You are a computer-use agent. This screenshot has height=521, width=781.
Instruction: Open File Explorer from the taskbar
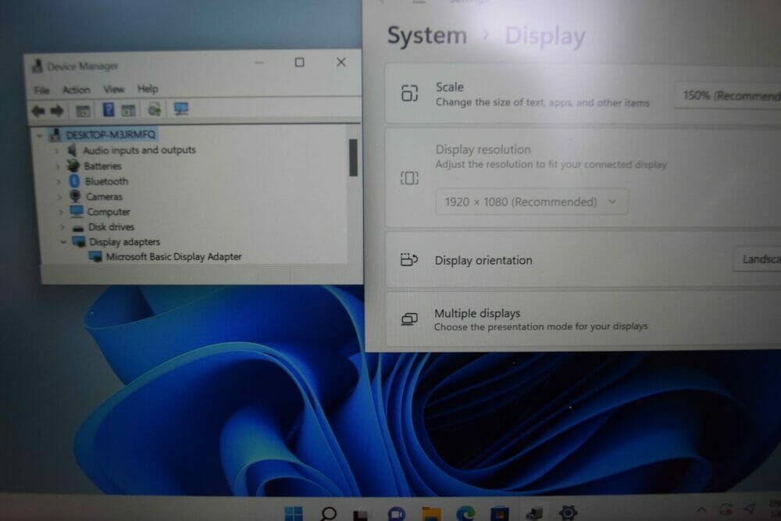click(431, 513)
